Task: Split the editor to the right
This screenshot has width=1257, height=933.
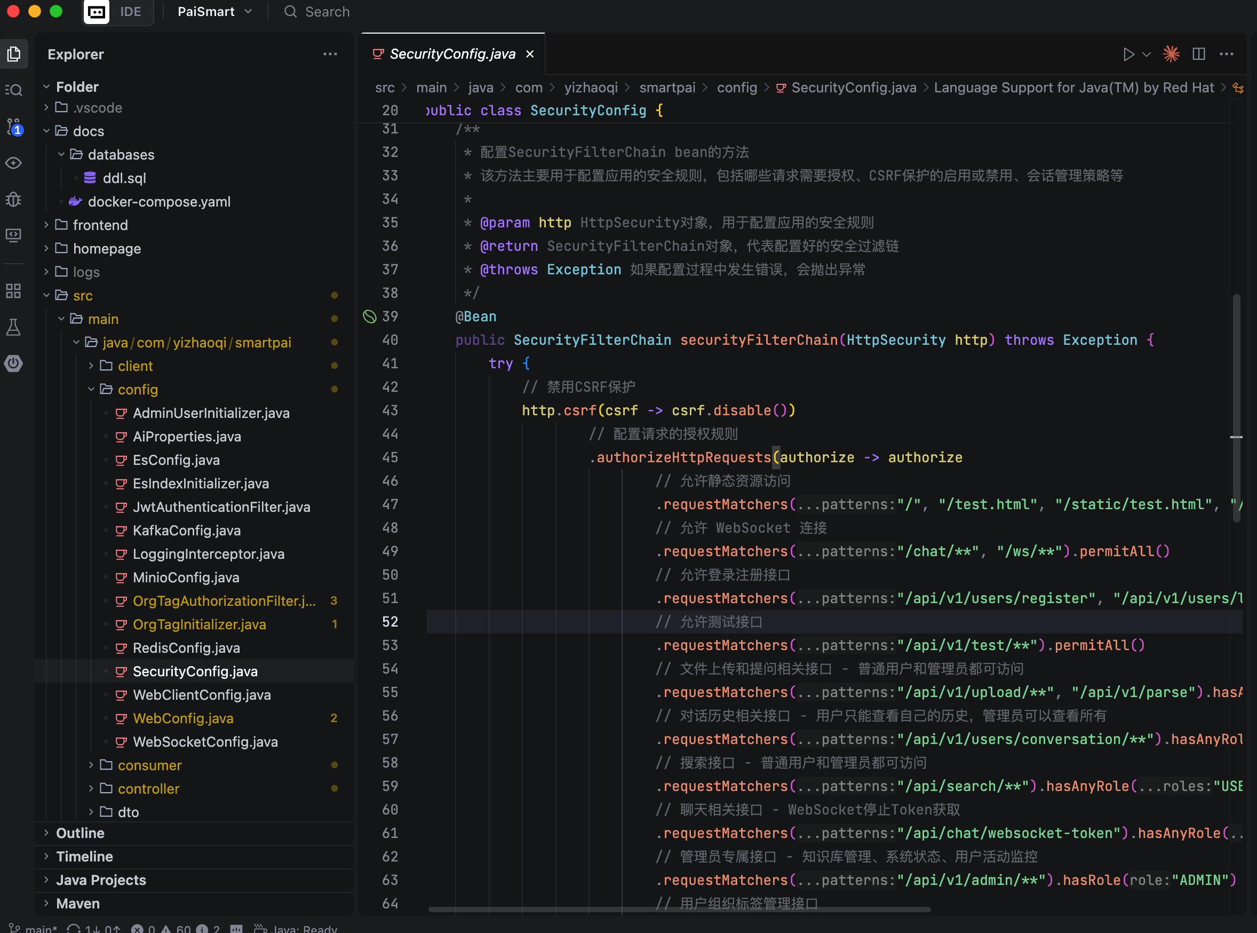Action: pos(1198,54)
